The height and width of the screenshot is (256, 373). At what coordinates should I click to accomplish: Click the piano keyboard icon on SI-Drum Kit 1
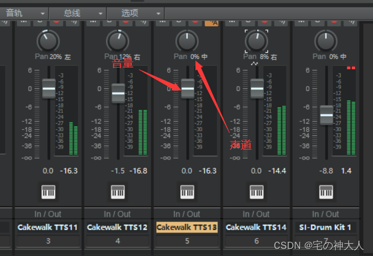pyautogui.click(x=326, y=192)
